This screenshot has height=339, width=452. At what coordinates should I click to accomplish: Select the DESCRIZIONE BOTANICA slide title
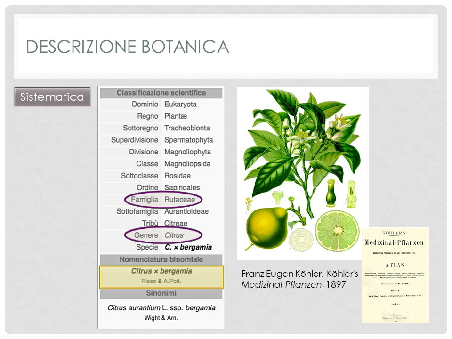(x=128, y=47)
